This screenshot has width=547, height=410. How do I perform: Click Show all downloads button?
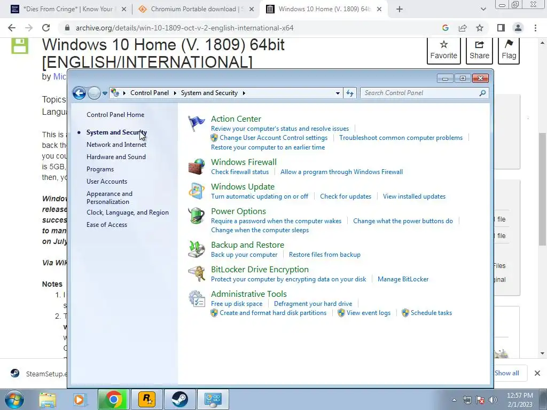coord(507,373)
